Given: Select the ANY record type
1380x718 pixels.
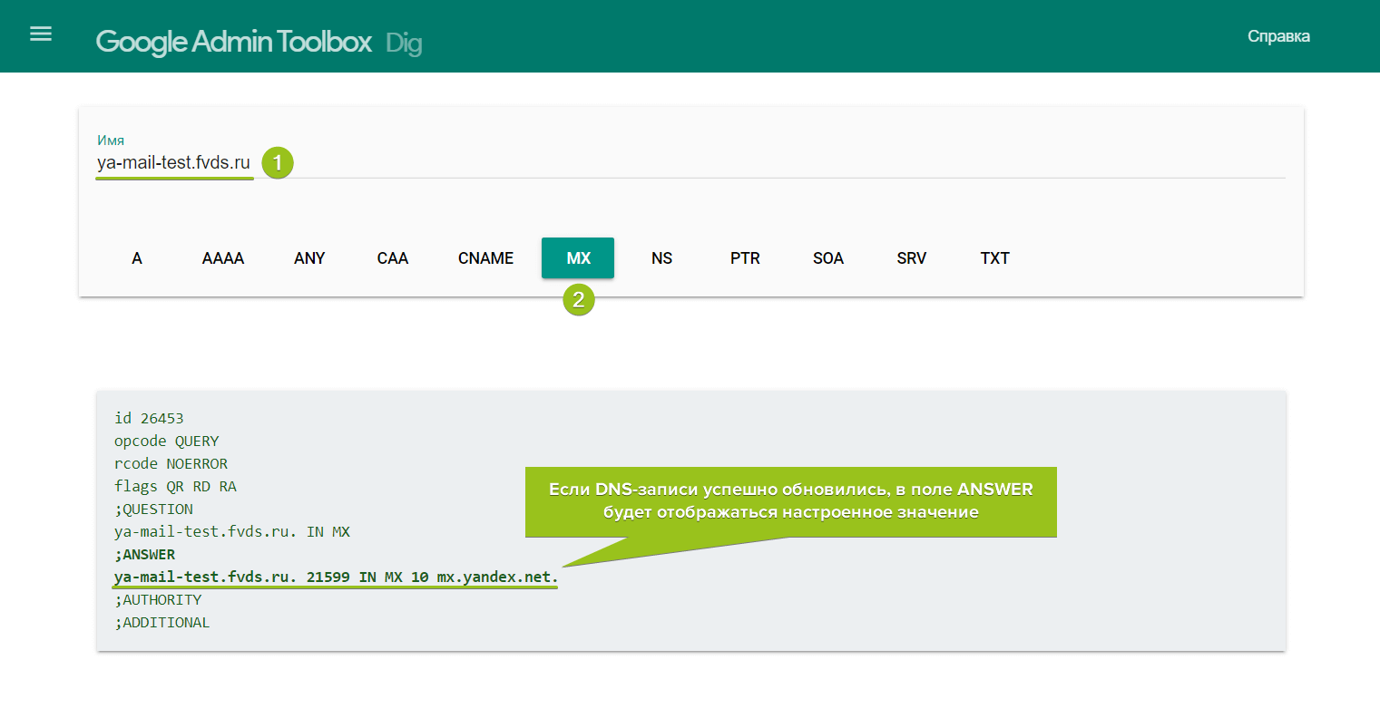Looking at the screenshot, I should pos(309,258).
